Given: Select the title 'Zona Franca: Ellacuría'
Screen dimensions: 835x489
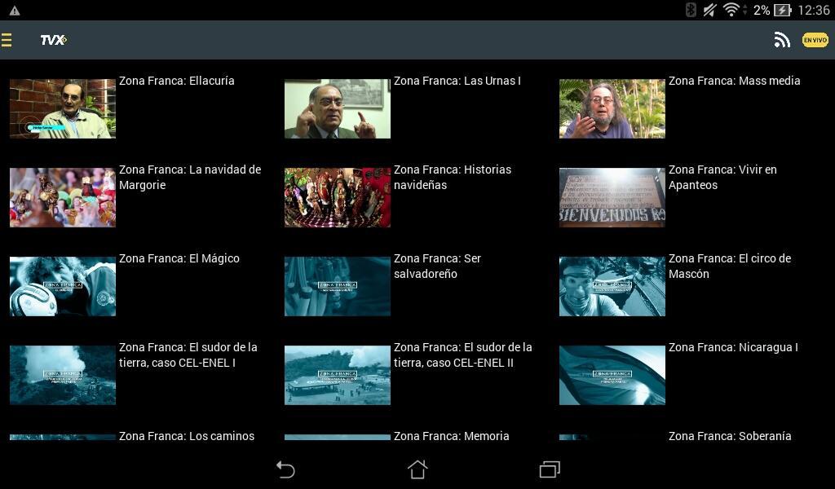Looking at the screenshot, I should click(x=177, y=81).
